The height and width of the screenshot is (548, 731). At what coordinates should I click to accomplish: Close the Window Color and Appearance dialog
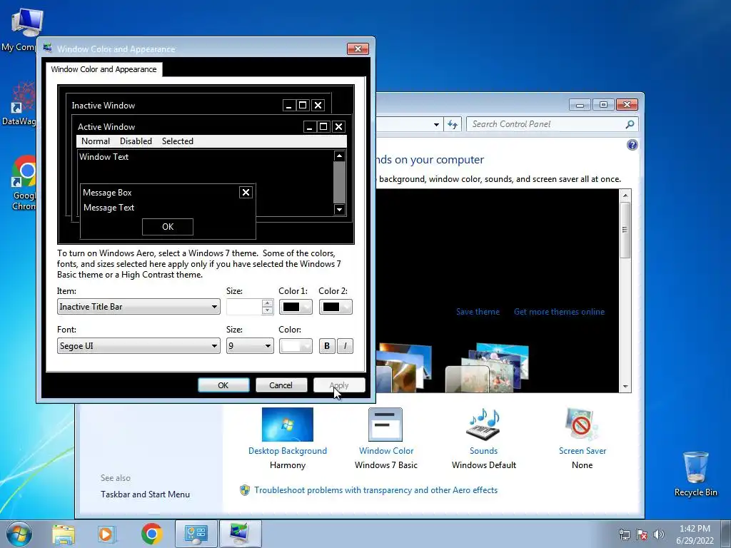(x=358, y=49)
